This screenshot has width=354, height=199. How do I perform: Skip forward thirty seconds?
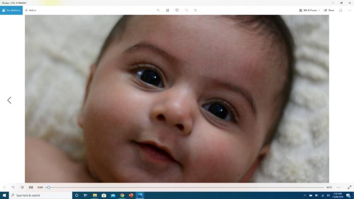pyautogui.click(x=22, y=187)
